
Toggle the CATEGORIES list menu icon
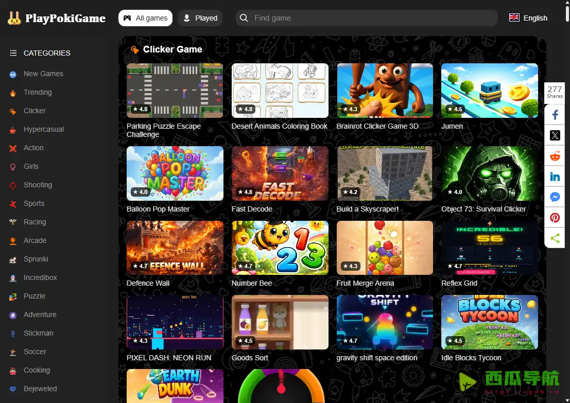coord(13,53)
